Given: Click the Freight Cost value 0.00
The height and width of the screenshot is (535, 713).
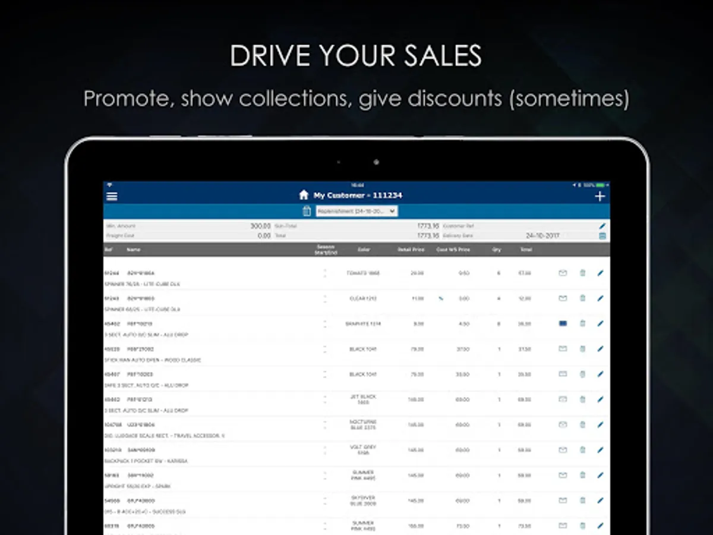Looking at the screenshot, I should tap(264, 236).
